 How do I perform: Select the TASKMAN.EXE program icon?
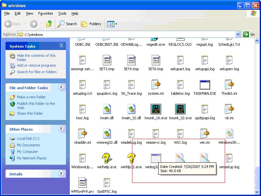pos(205,85)
